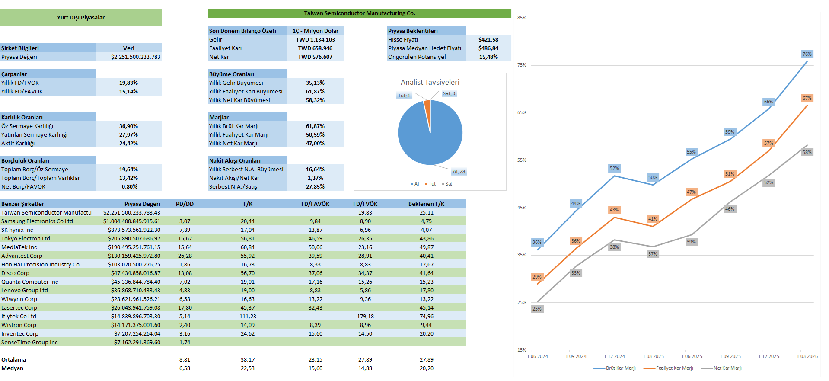Select the 15,48% Öngörülen Potansiyel value
The height and width of the screenshot is (381, 829).
[488, 57]
